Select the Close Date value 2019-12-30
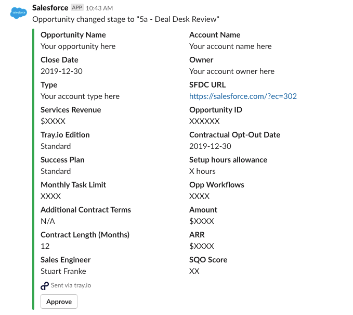The image size is (353, 315). pos(61,71)
